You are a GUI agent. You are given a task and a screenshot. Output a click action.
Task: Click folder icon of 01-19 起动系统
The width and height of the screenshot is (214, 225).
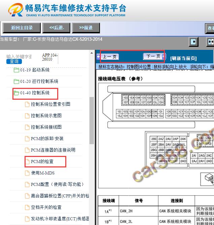coord(16,70)
